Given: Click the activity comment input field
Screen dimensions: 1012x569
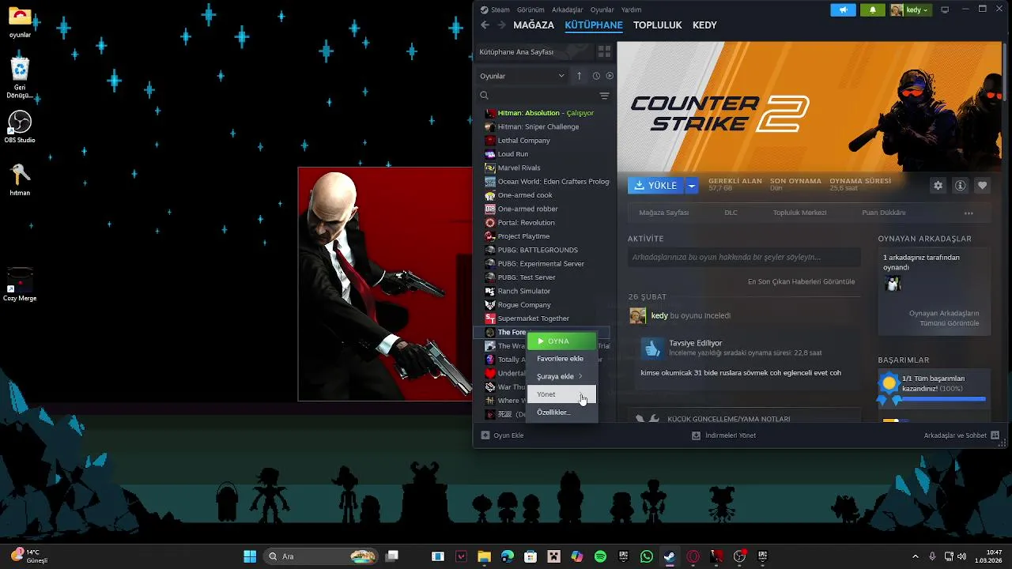Looking at the screenshot, I should (744, 257).
